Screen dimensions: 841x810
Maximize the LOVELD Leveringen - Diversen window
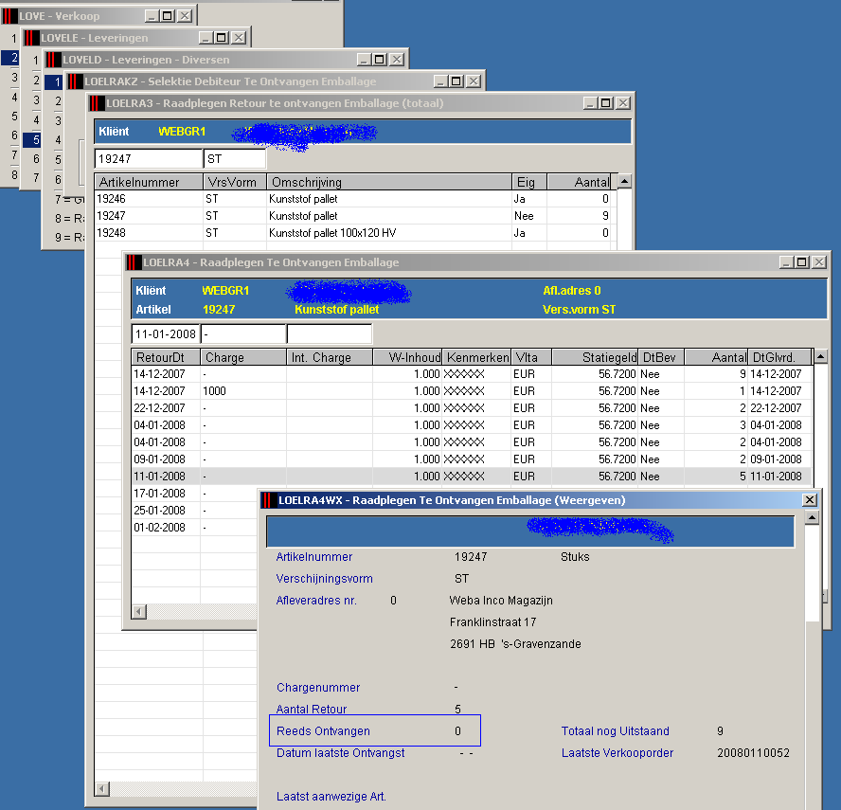[x=380, y=60]
